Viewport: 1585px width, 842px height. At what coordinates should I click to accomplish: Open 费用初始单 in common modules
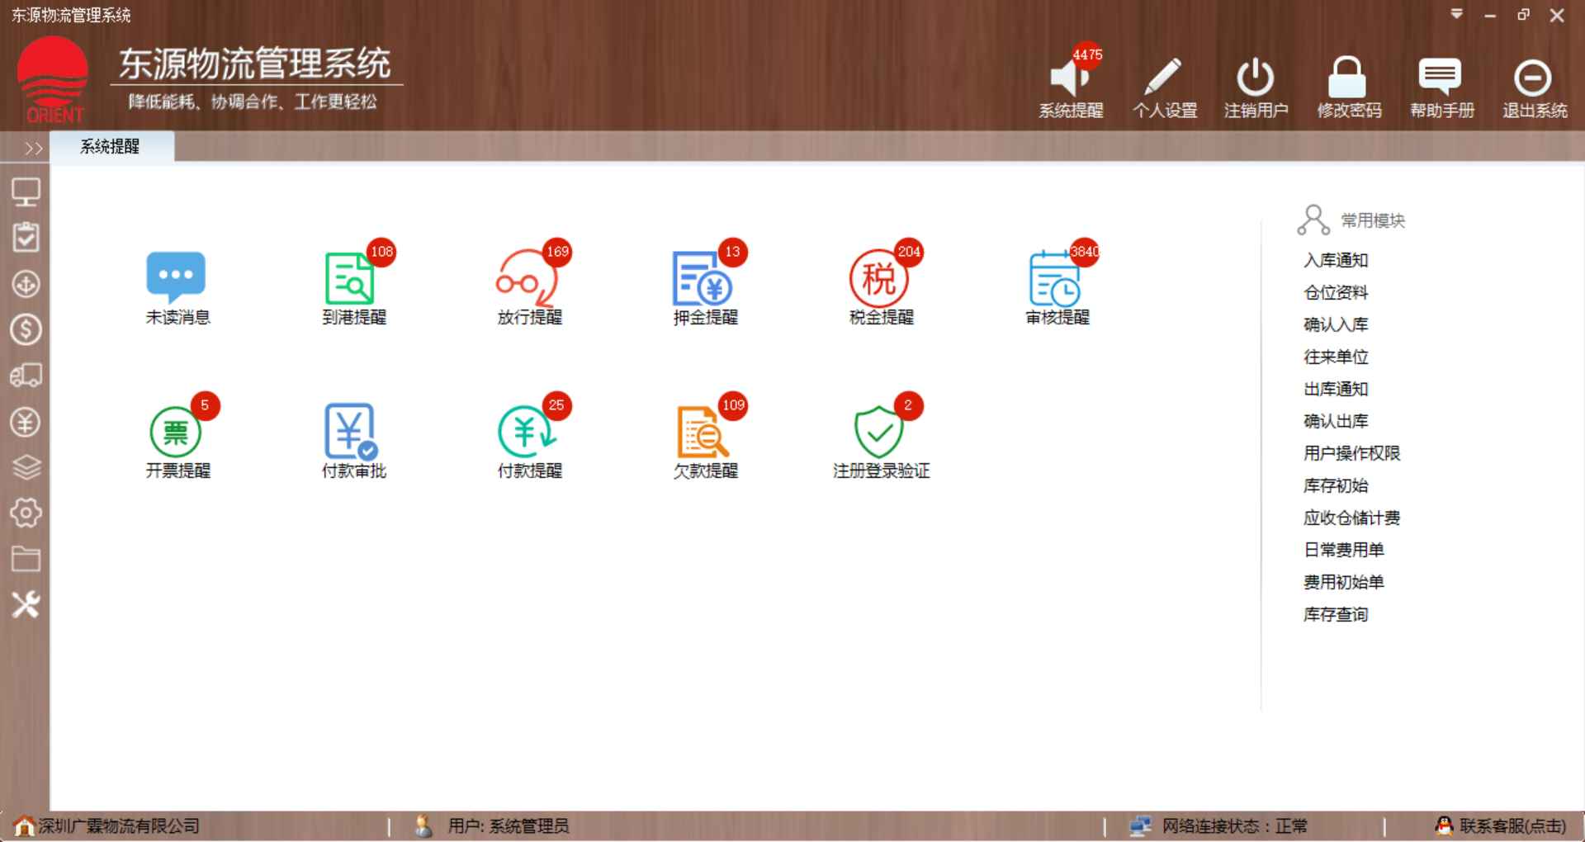(1344, 582)
